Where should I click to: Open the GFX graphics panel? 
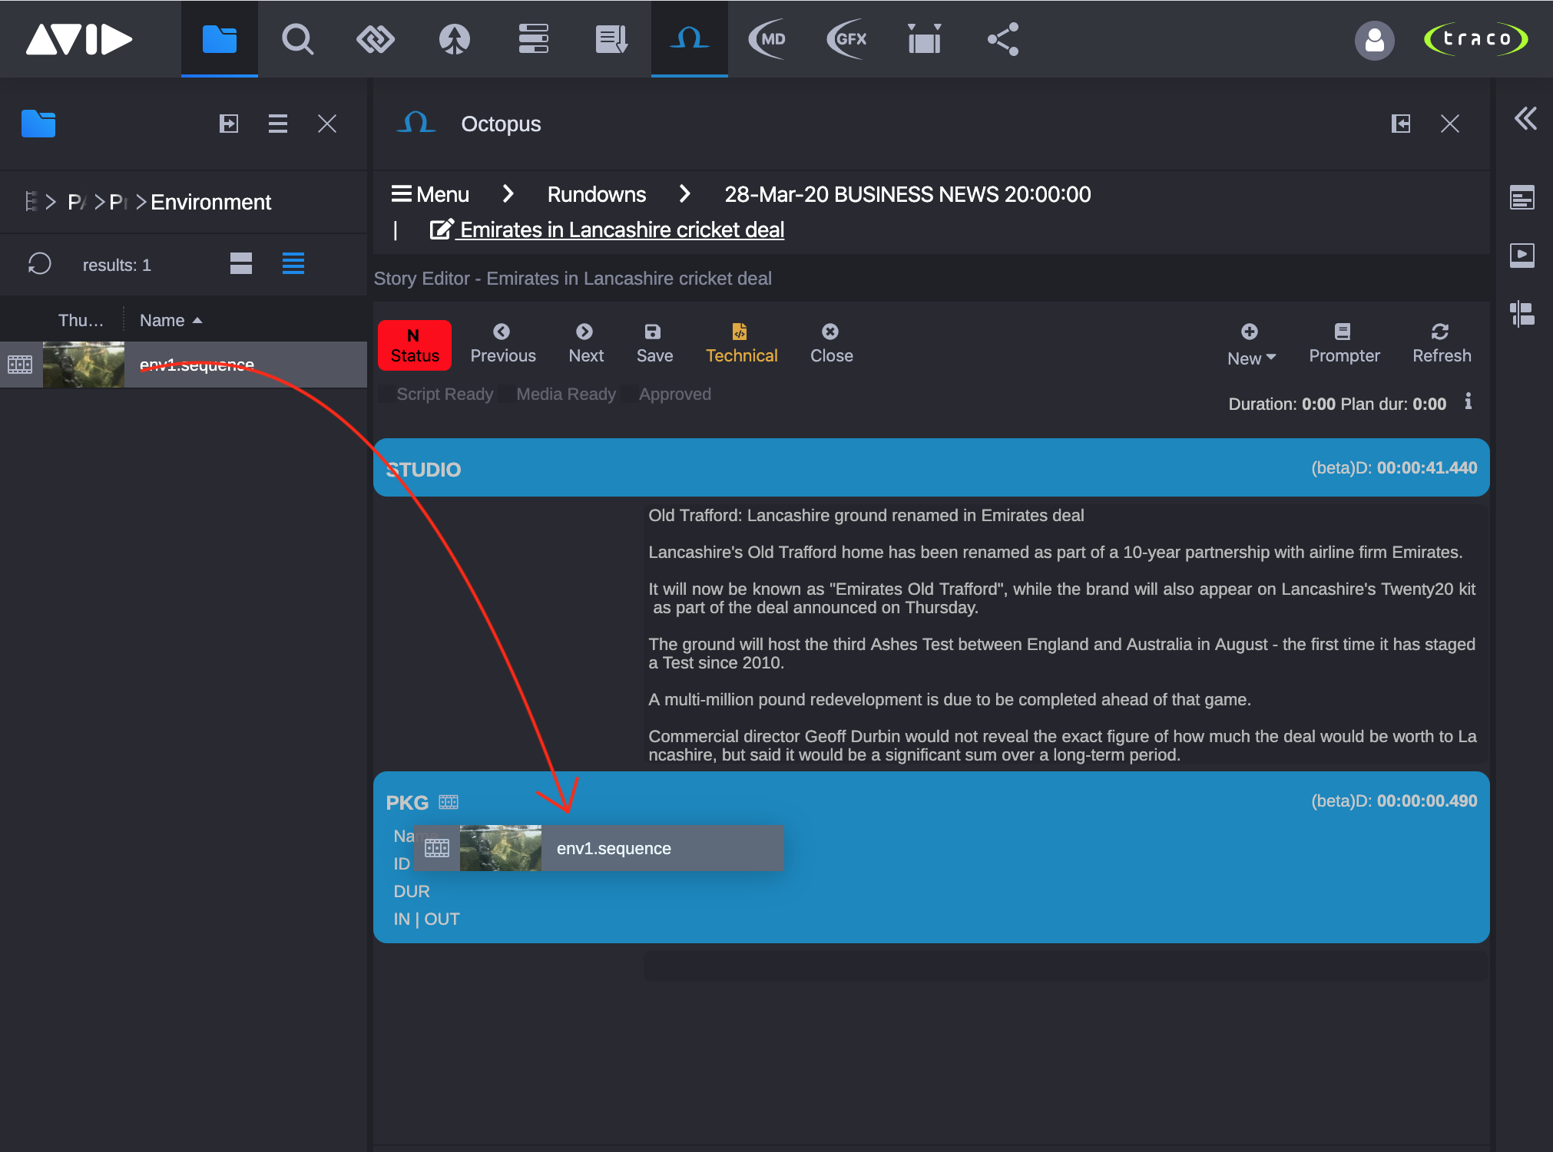[846, 39]
